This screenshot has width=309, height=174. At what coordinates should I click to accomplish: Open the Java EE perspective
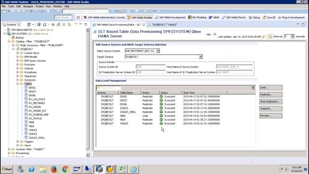click(269, 17)
